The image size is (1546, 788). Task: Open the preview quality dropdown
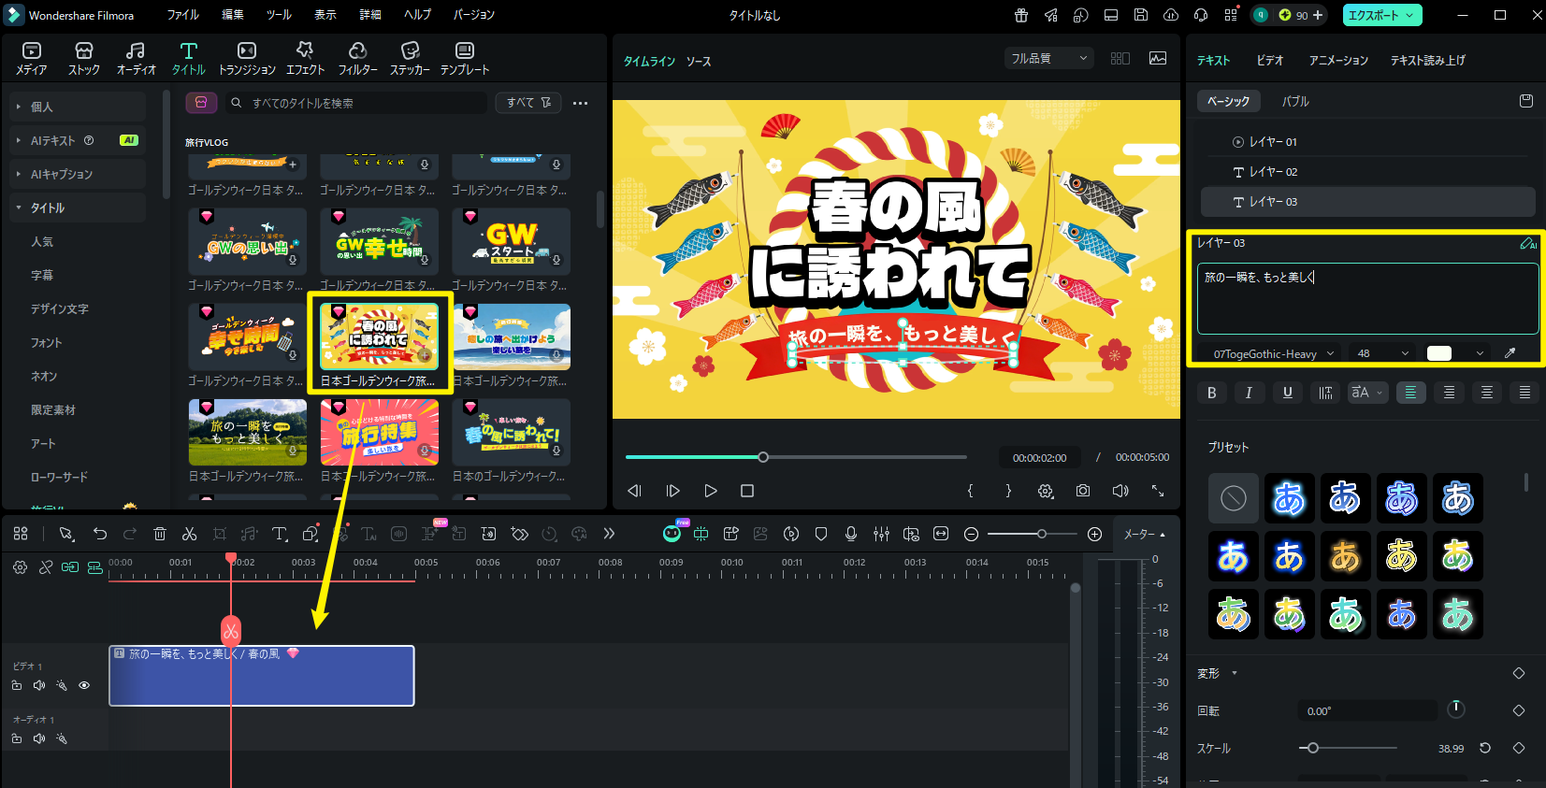[1048, 58]
